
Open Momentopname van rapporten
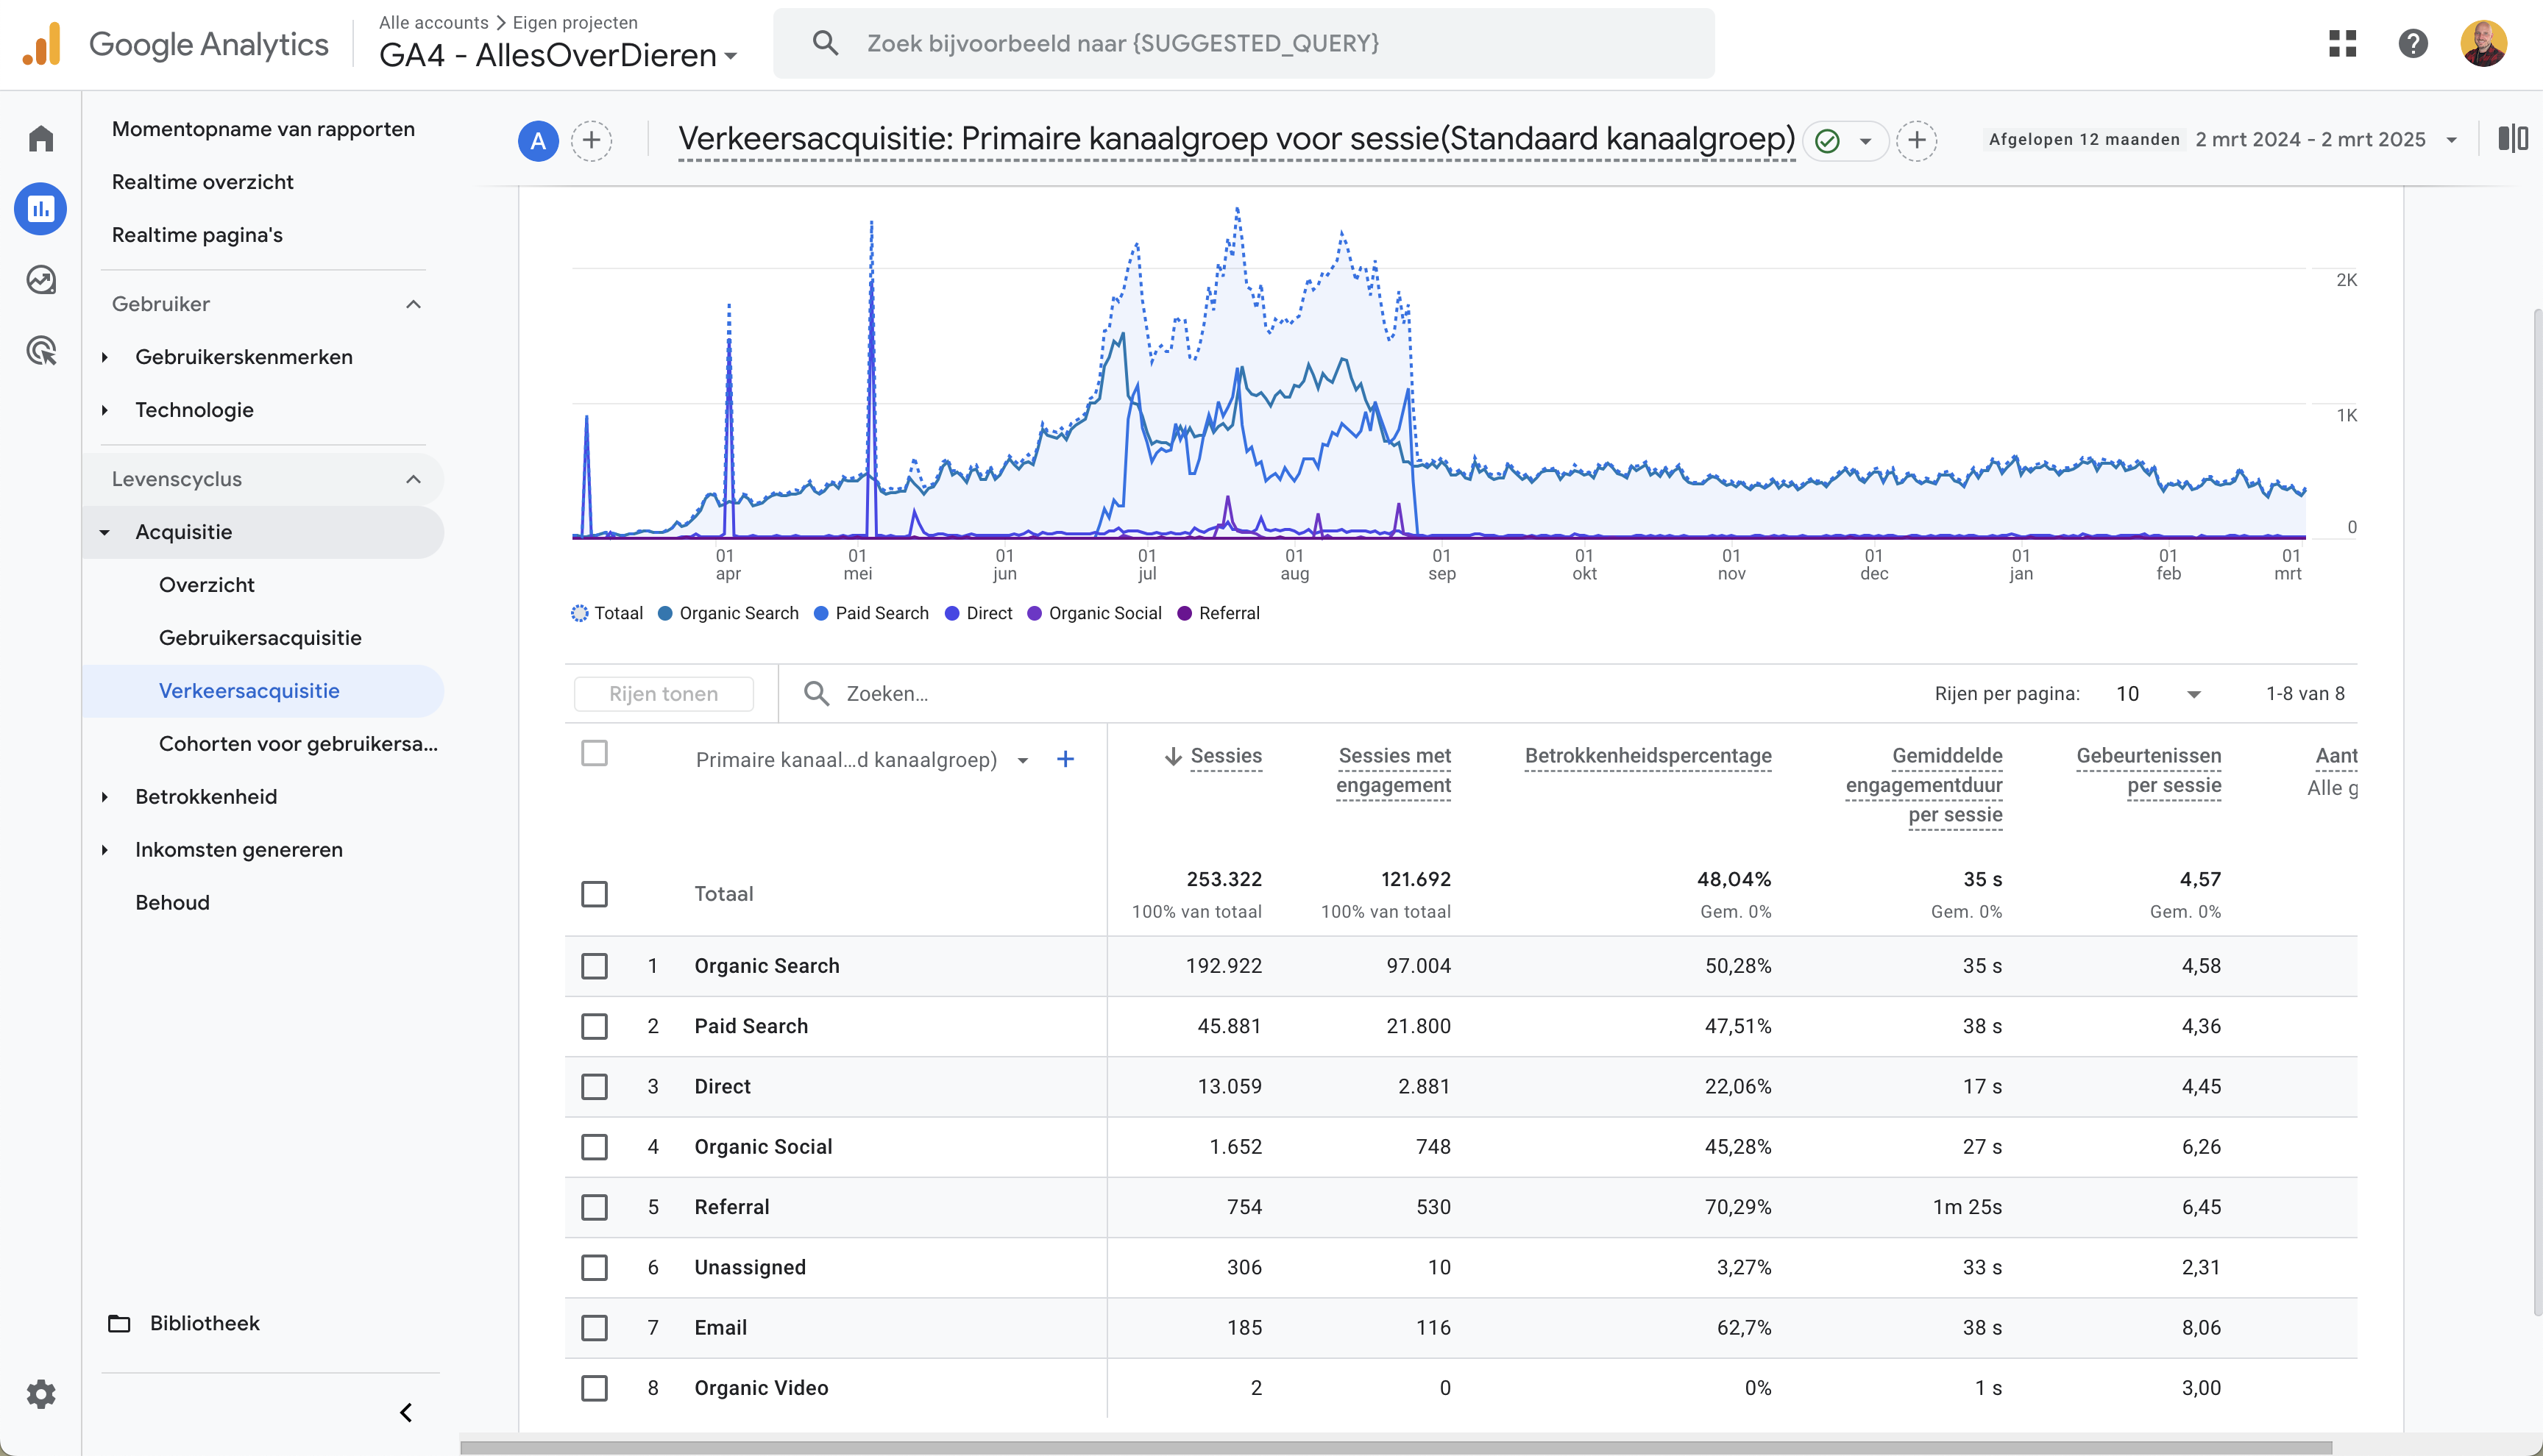[263, 129]
